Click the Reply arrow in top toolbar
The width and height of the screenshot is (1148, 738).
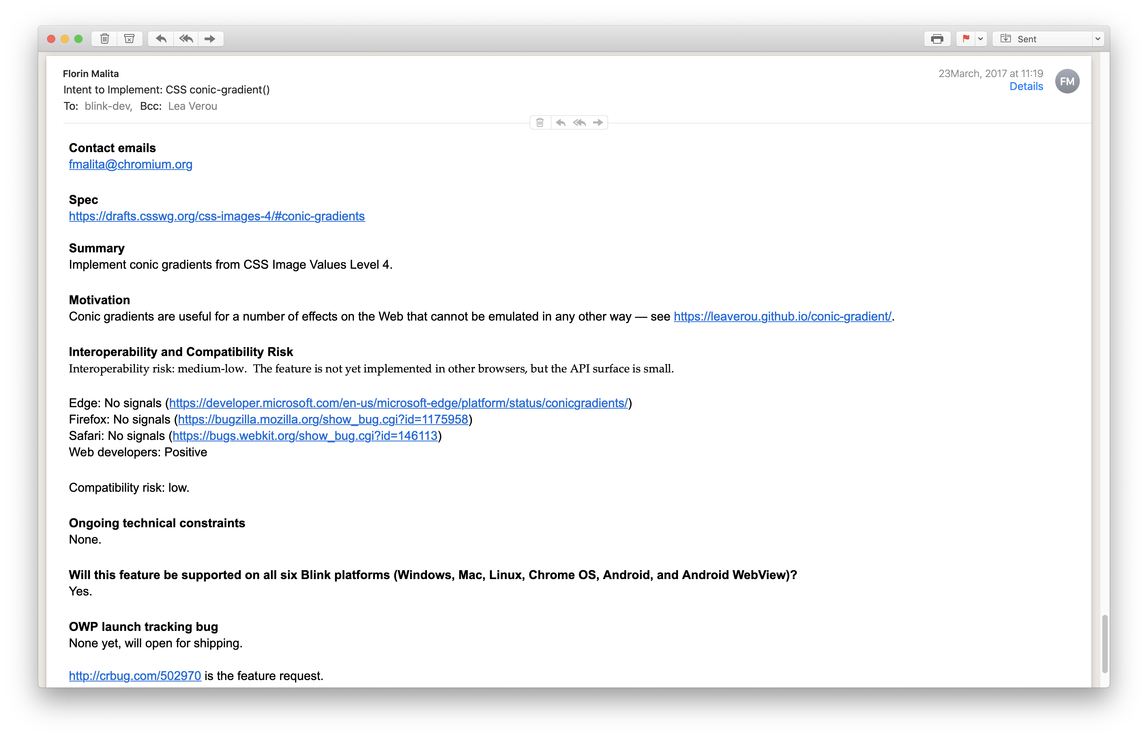pyautogui.click(x=161, y=39)
